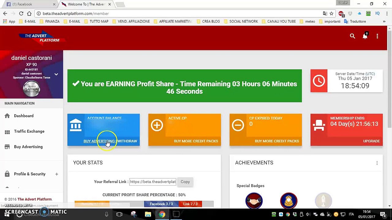
Task: Click the Account Balance bank icon
Action: click(76, 125)
